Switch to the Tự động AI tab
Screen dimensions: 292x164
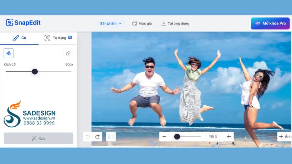click(x=58, y=38)
